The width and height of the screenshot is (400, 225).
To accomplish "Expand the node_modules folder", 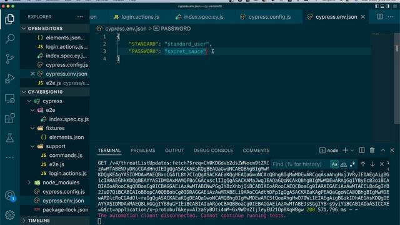I will [x=29, y=182].
